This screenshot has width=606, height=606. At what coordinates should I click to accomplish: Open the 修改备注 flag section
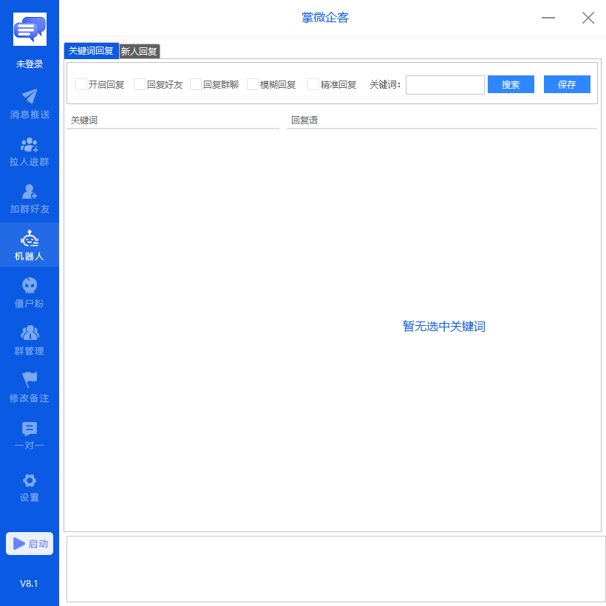[30, 388]
